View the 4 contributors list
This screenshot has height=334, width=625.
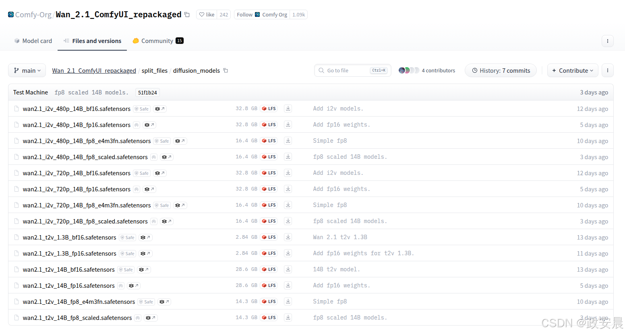click(x=427, y=70)
